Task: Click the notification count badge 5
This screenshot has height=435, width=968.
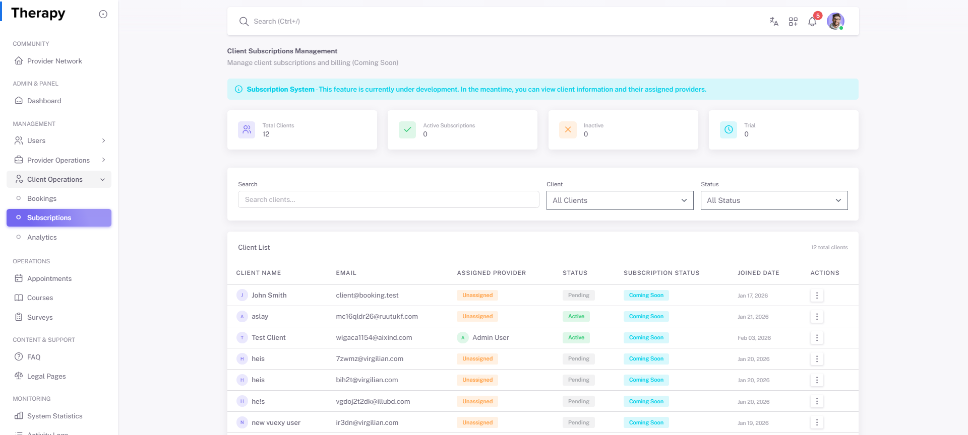Action: [818, 16]
